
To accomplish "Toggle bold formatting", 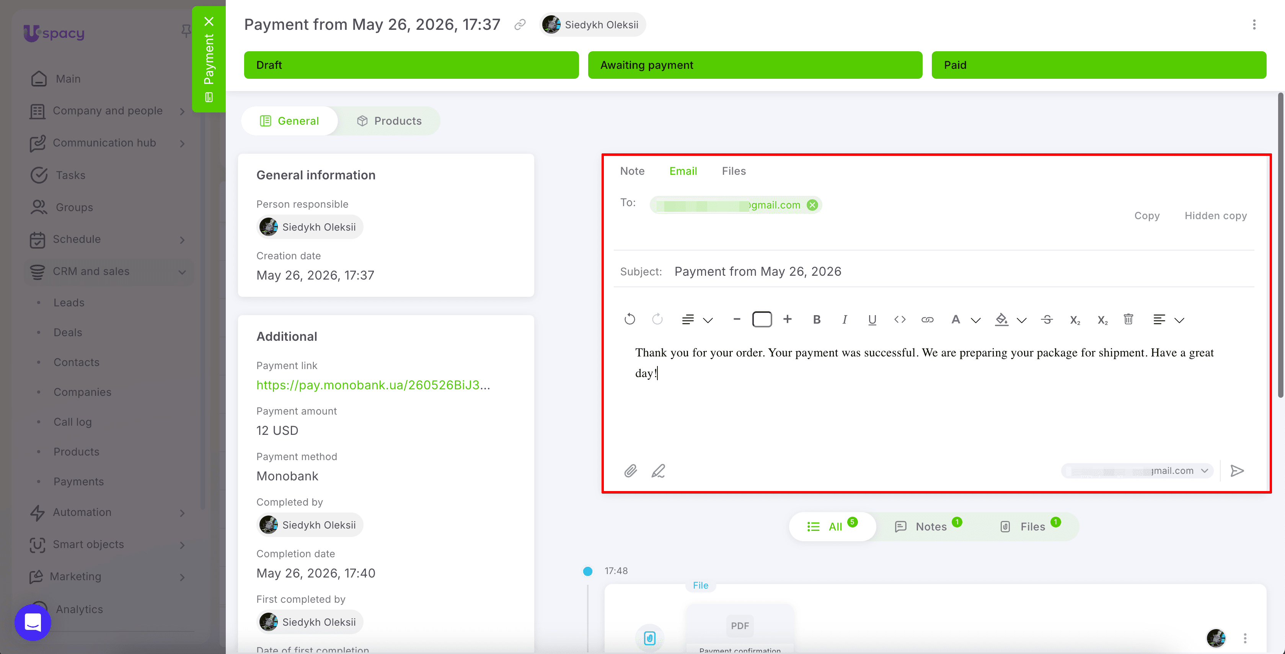I will pyautogui.click(x=817, y=319).
